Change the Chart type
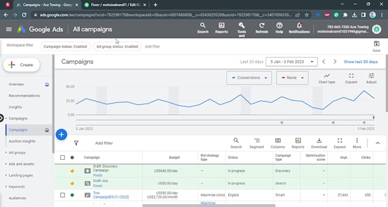The height and width of the screenshot is (207, 388). click(x=326, y=78)
